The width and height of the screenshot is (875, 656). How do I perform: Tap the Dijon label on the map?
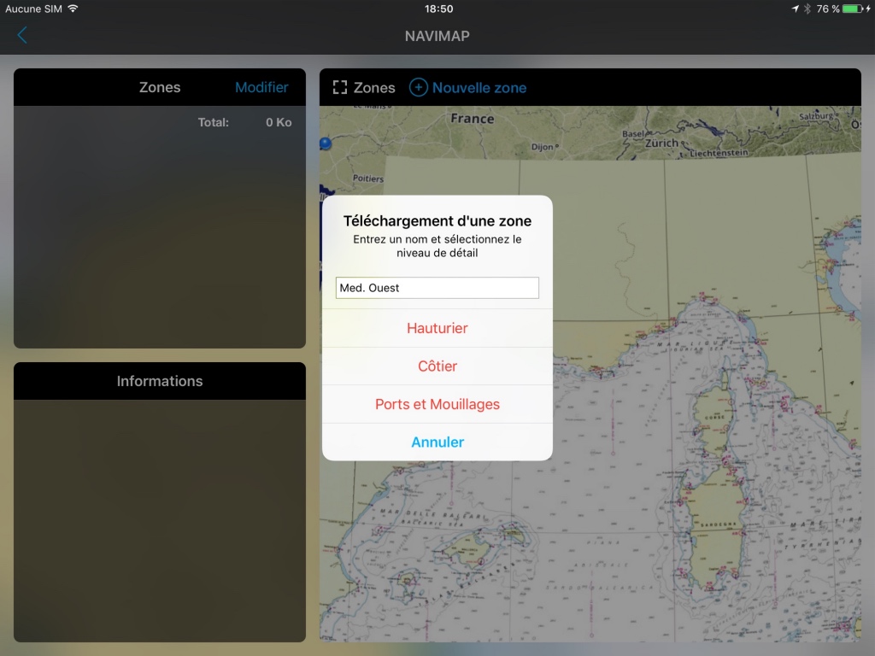pyautogui.click(x=542, y=147)
